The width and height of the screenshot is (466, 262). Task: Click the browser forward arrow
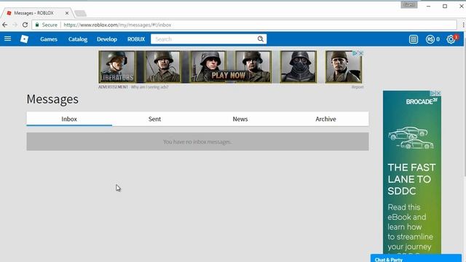click(x=15, y=25)
